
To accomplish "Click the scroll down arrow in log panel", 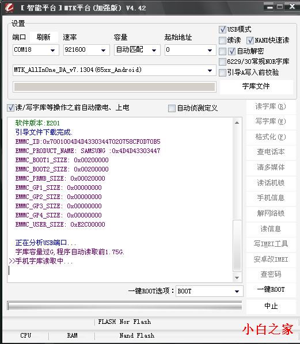I will click(237, 278).
